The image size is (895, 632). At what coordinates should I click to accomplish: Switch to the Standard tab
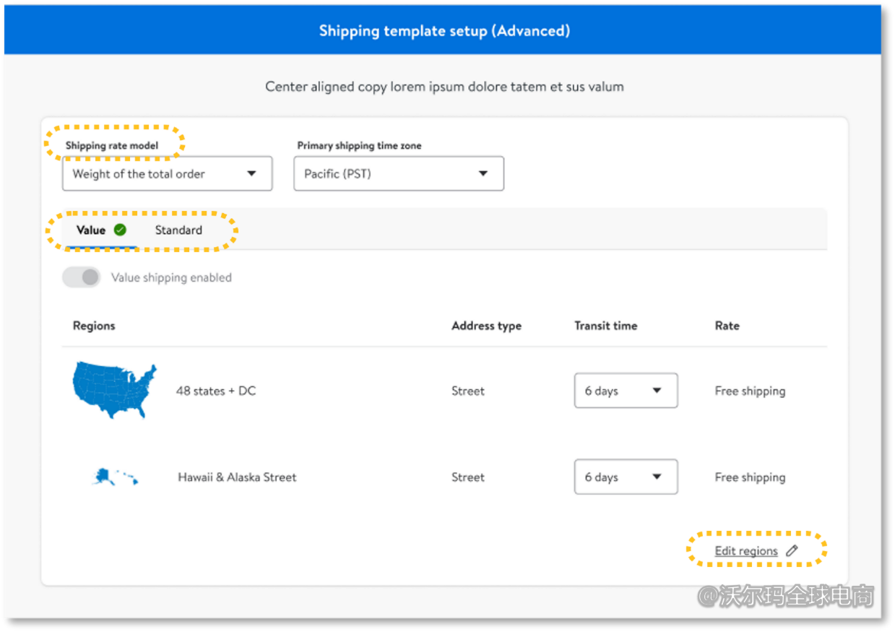178,230
